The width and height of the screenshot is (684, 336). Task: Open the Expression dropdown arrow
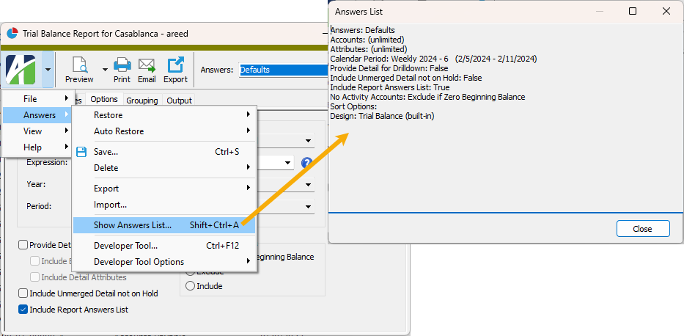click(288, 163)
